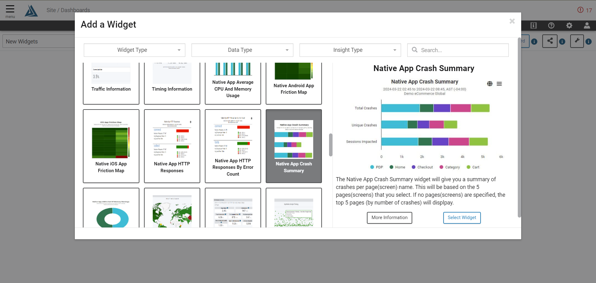Screen dimensions: 596x283
Task: Open the user profile icon
Action: pyautogui.click(x=587, y=25)
